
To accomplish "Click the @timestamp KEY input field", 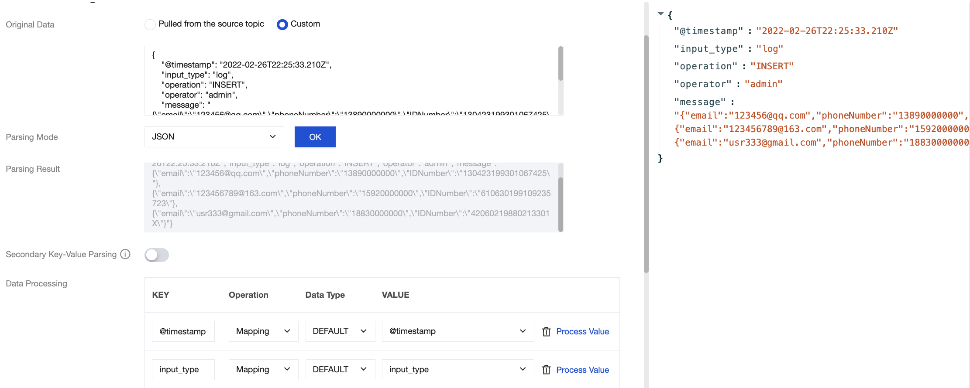I will point(183,331).
